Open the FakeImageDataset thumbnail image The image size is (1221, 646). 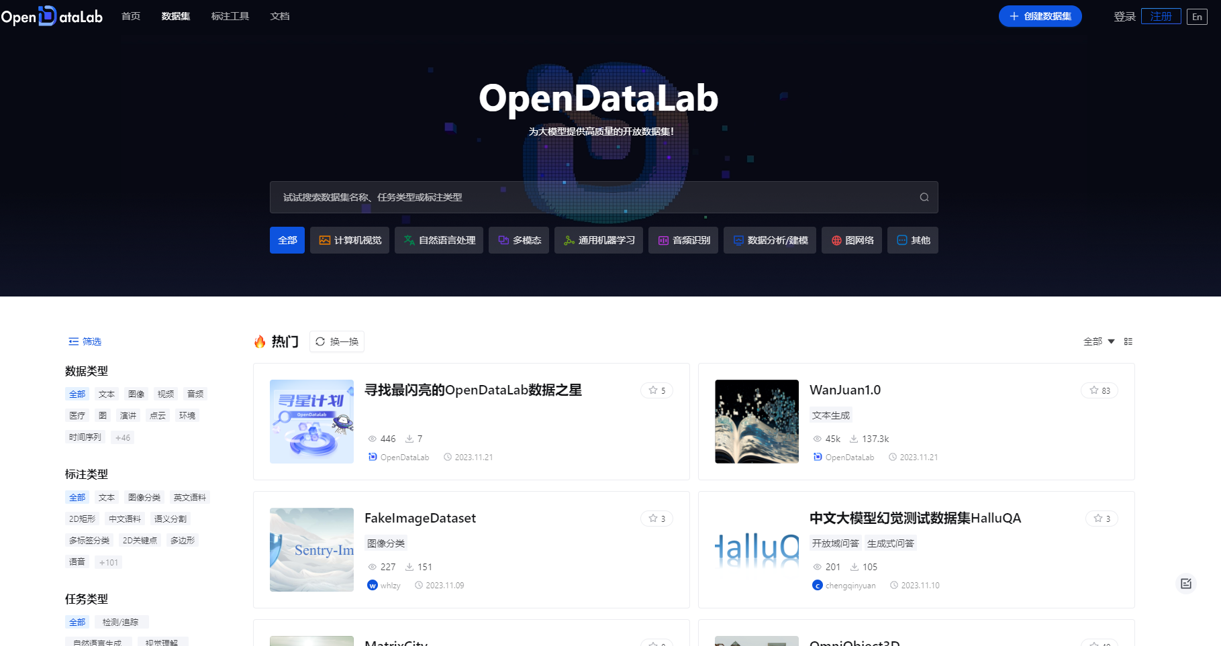[311, 549]
